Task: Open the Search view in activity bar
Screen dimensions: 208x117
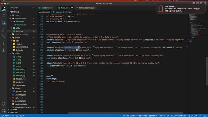Action: 4,16
